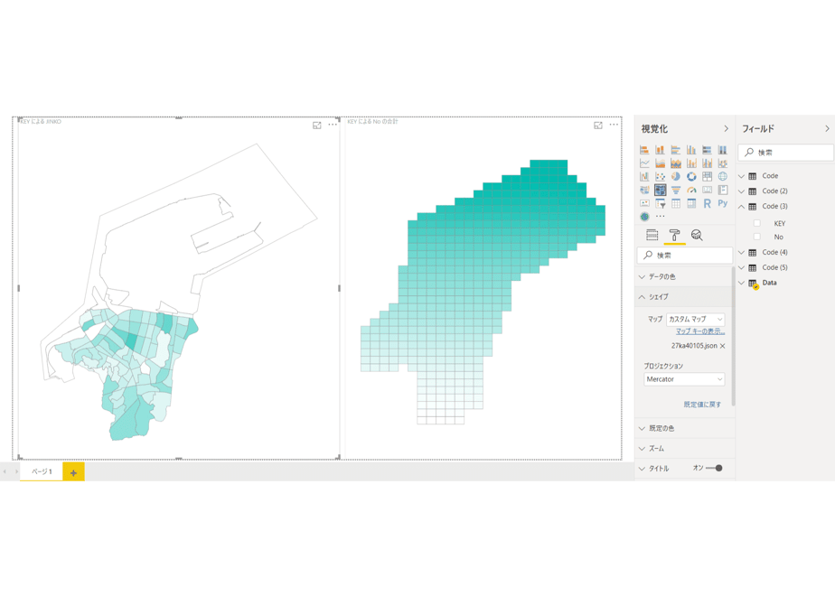The width and height of the screenshot is (835, 596).
Task: Add a new page with the plus tab
Action: 73,472
